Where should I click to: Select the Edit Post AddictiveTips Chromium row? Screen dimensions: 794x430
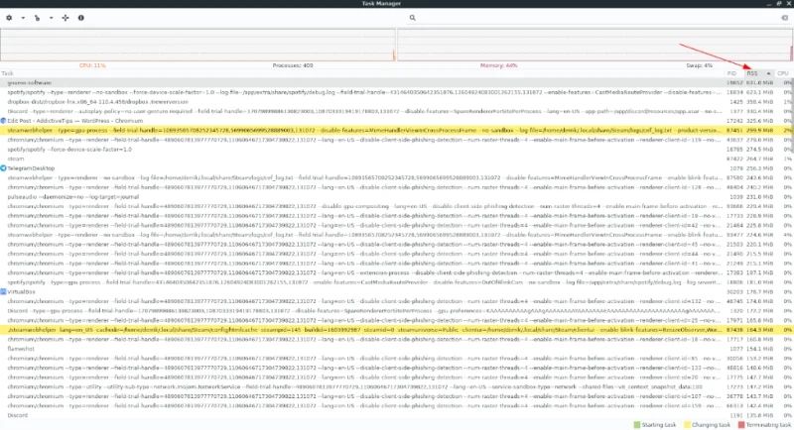click(x=395, y=121)
